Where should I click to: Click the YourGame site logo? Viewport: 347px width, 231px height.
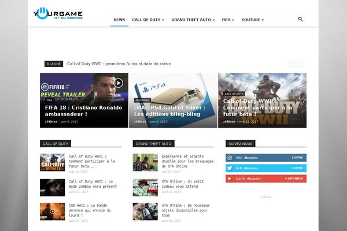pos(58,13)
